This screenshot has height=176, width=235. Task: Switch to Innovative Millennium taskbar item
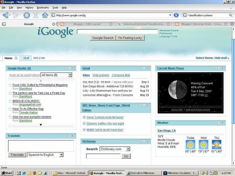(143, 173)
